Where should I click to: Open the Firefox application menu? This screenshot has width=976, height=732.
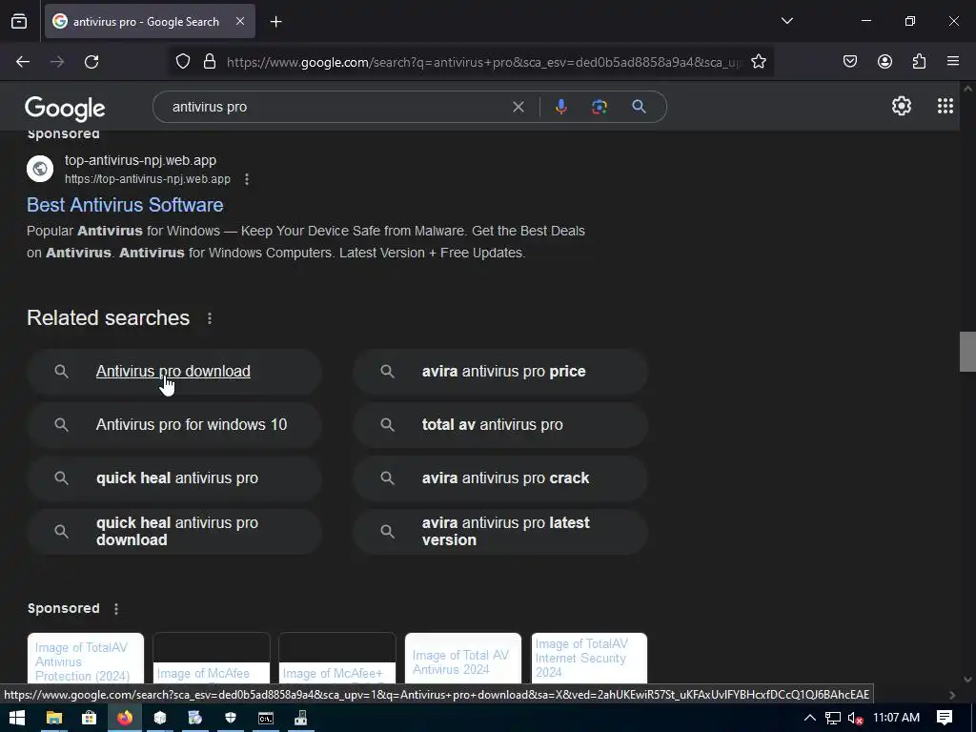coord(953,62)
